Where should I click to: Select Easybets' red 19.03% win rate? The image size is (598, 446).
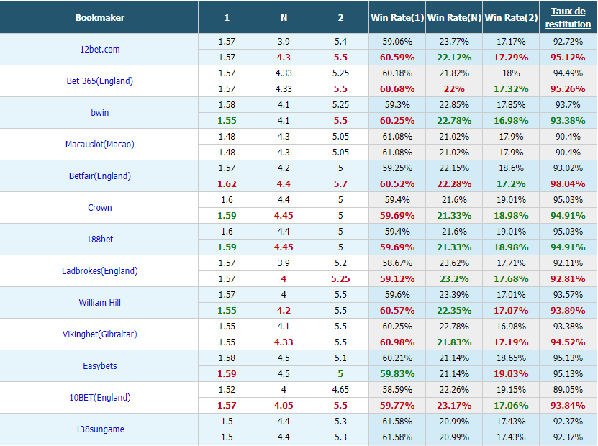pyautogui.click(x=511, y=373)
